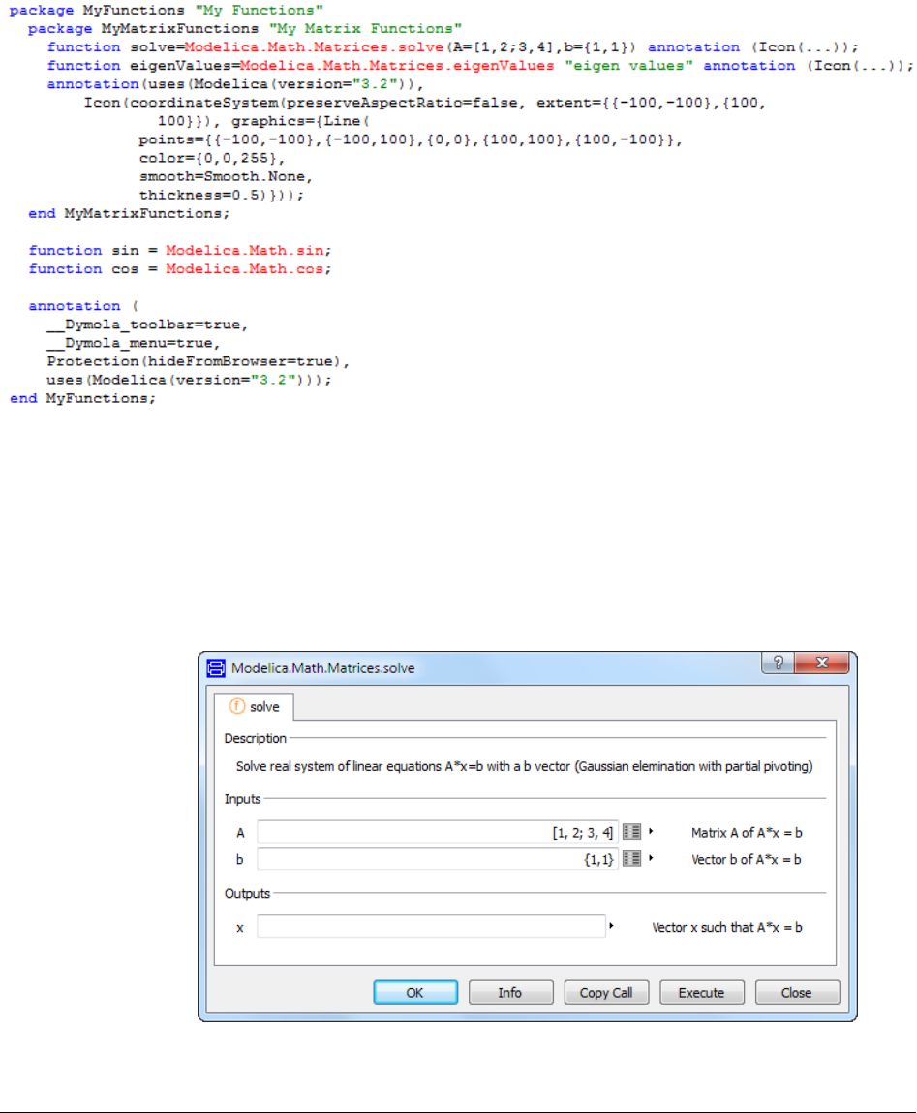Image resolution: width=917 pixels, height=1113 pixels.
Task: Click Modelica.Math.Matrices.eigenValues in the code
Action: pyautogui.click(x=397, y=65)
